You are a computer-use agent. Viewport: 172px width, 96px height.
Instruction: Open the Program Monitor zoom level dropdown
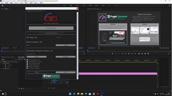pos(101,48)
